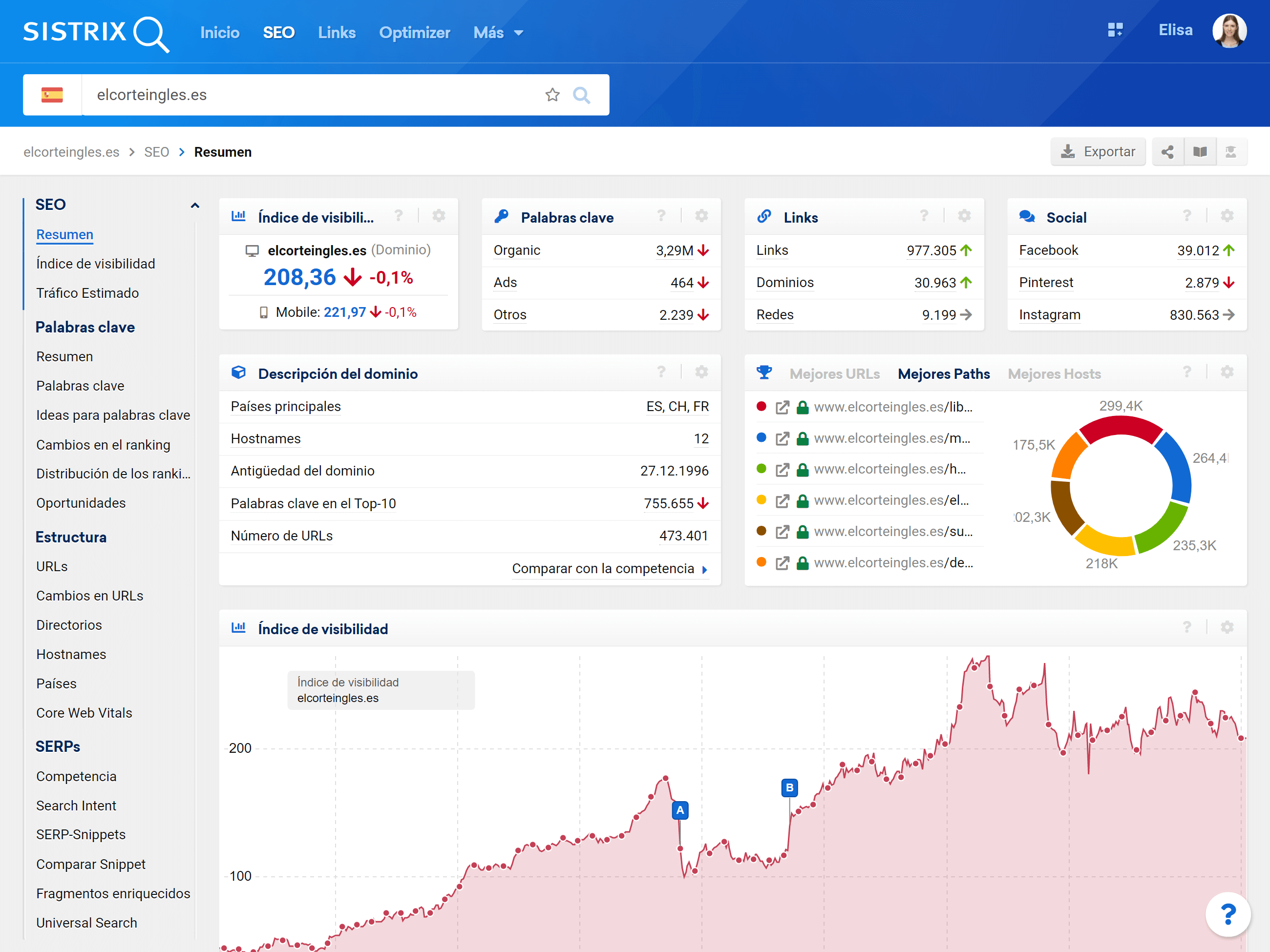Click the Exportar button

[1098, 152]
